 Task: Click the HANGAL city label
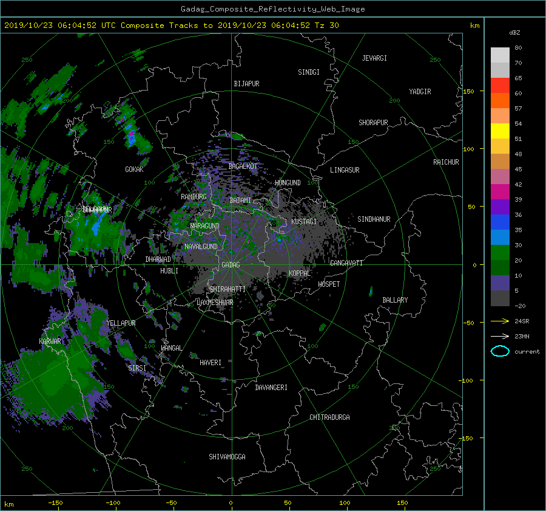click(171, 348)
